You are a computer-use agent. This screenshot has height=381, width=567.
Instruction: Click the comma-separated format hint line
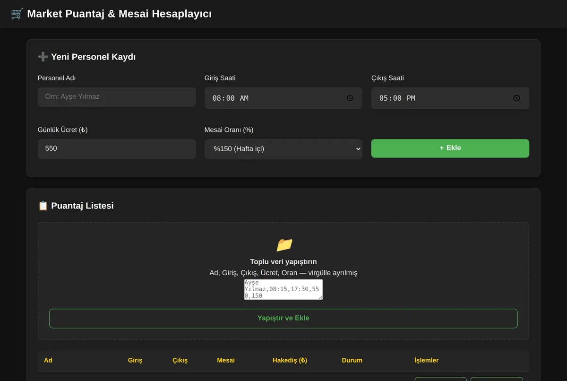(x=283, y=273)
